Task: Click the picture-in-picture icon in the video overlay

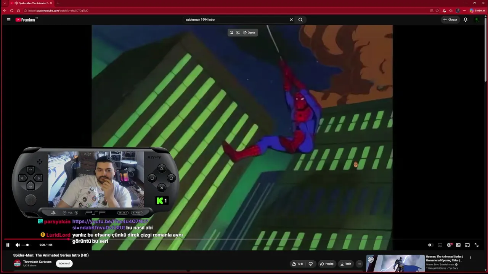Action: point(231,33)
